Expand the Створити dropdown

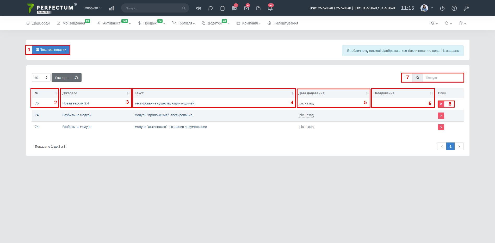click(x=92, y=8)
